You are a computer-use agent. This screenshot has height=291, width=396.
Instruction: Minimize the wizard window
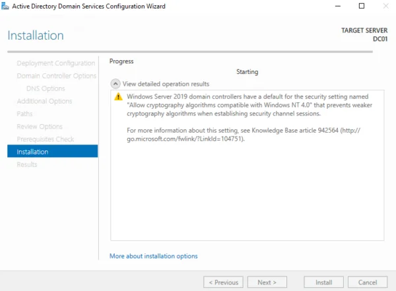pyautogui.click(x=338, y=6)
